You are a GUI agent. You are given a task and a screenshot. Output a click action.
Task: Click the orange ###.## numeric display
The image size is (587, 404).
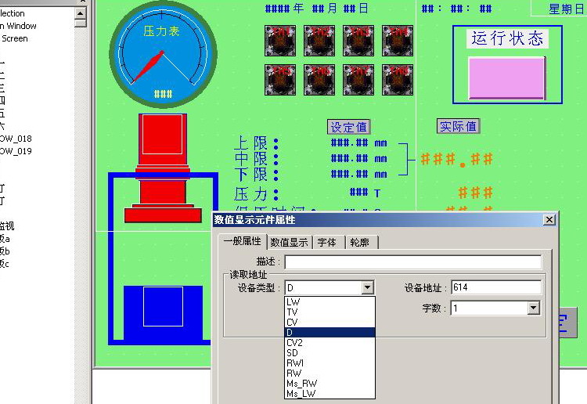pyautogui.click(x=456, y=160)
